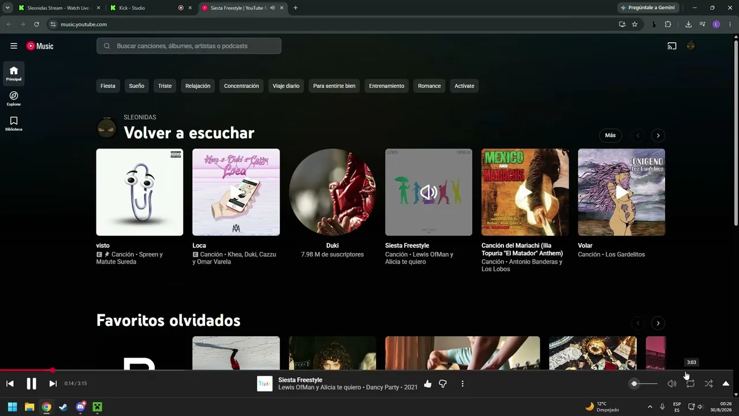Seek on the song progress bar
The image size is (739, 416).
point(367,370)
